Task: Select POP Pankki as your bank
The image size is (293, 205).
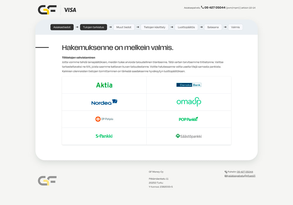Action: (x=188, y=119)
